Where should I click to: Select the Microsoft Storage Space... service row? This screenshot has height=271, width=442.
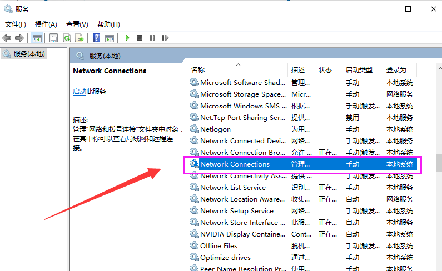[303, 94]
